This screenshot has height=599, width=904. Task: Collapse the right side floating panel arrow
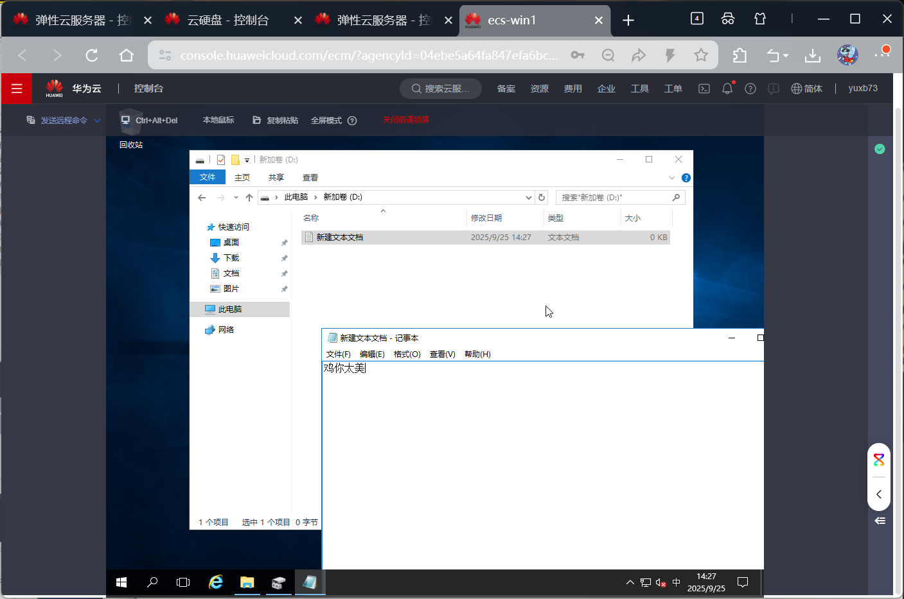[x=879, y=494]
